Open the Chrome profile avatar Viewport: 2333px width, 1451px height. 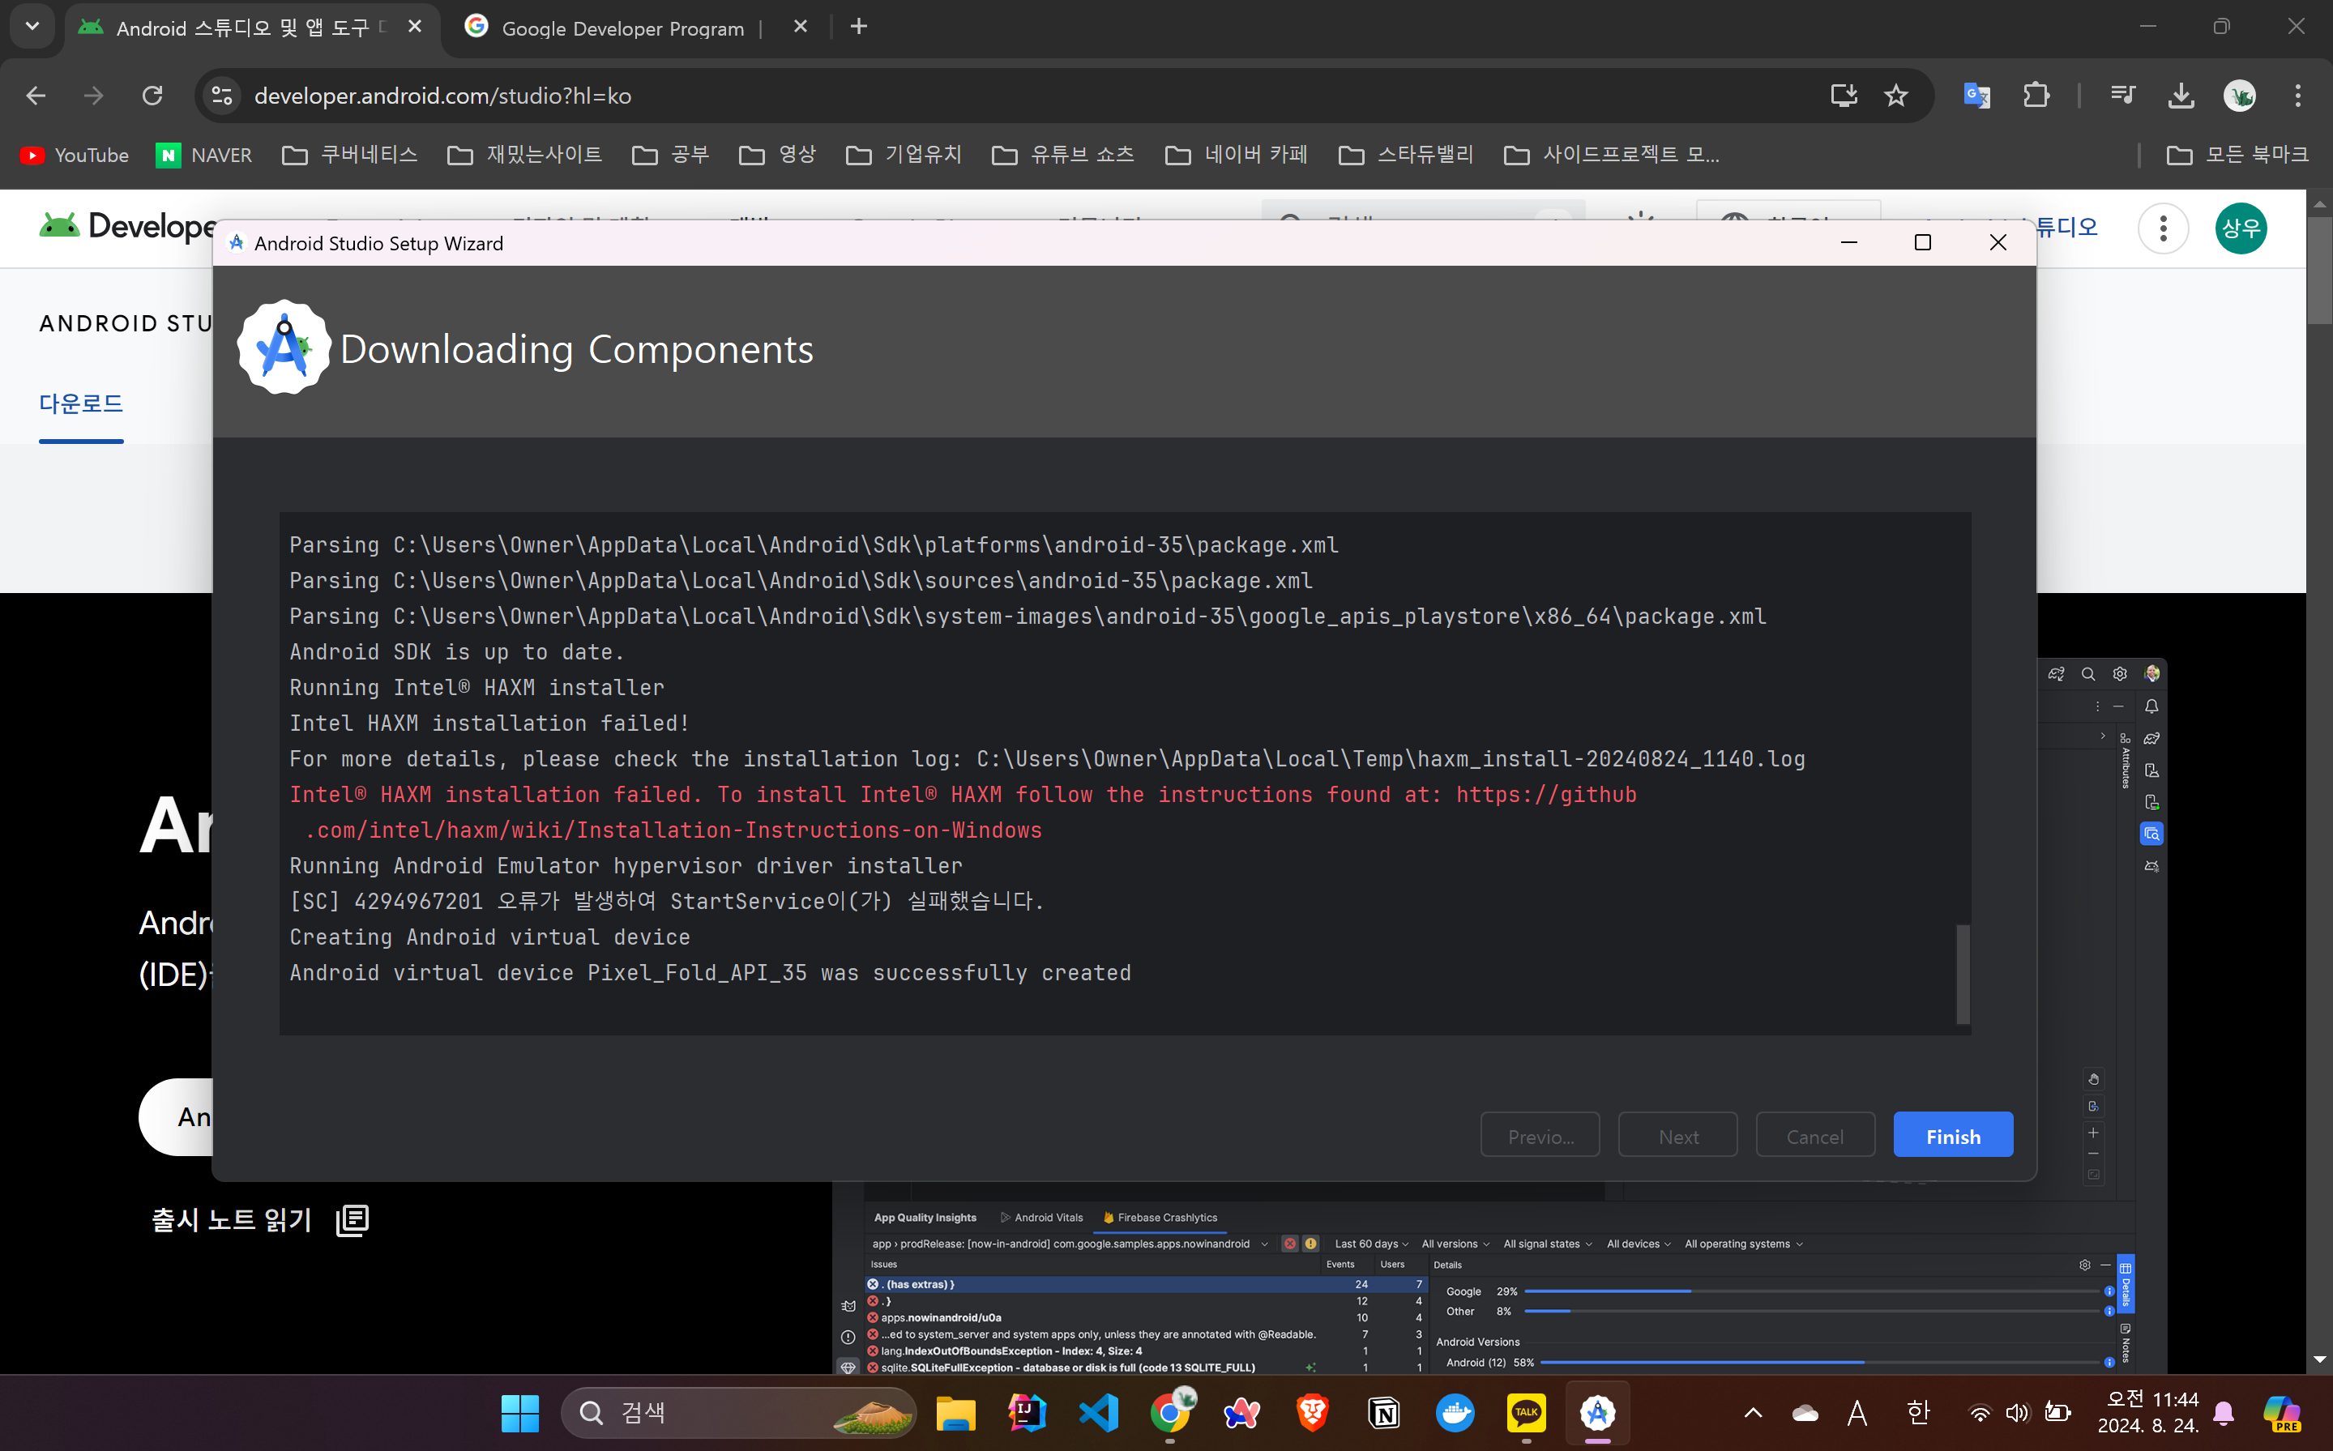point(2240,96)
